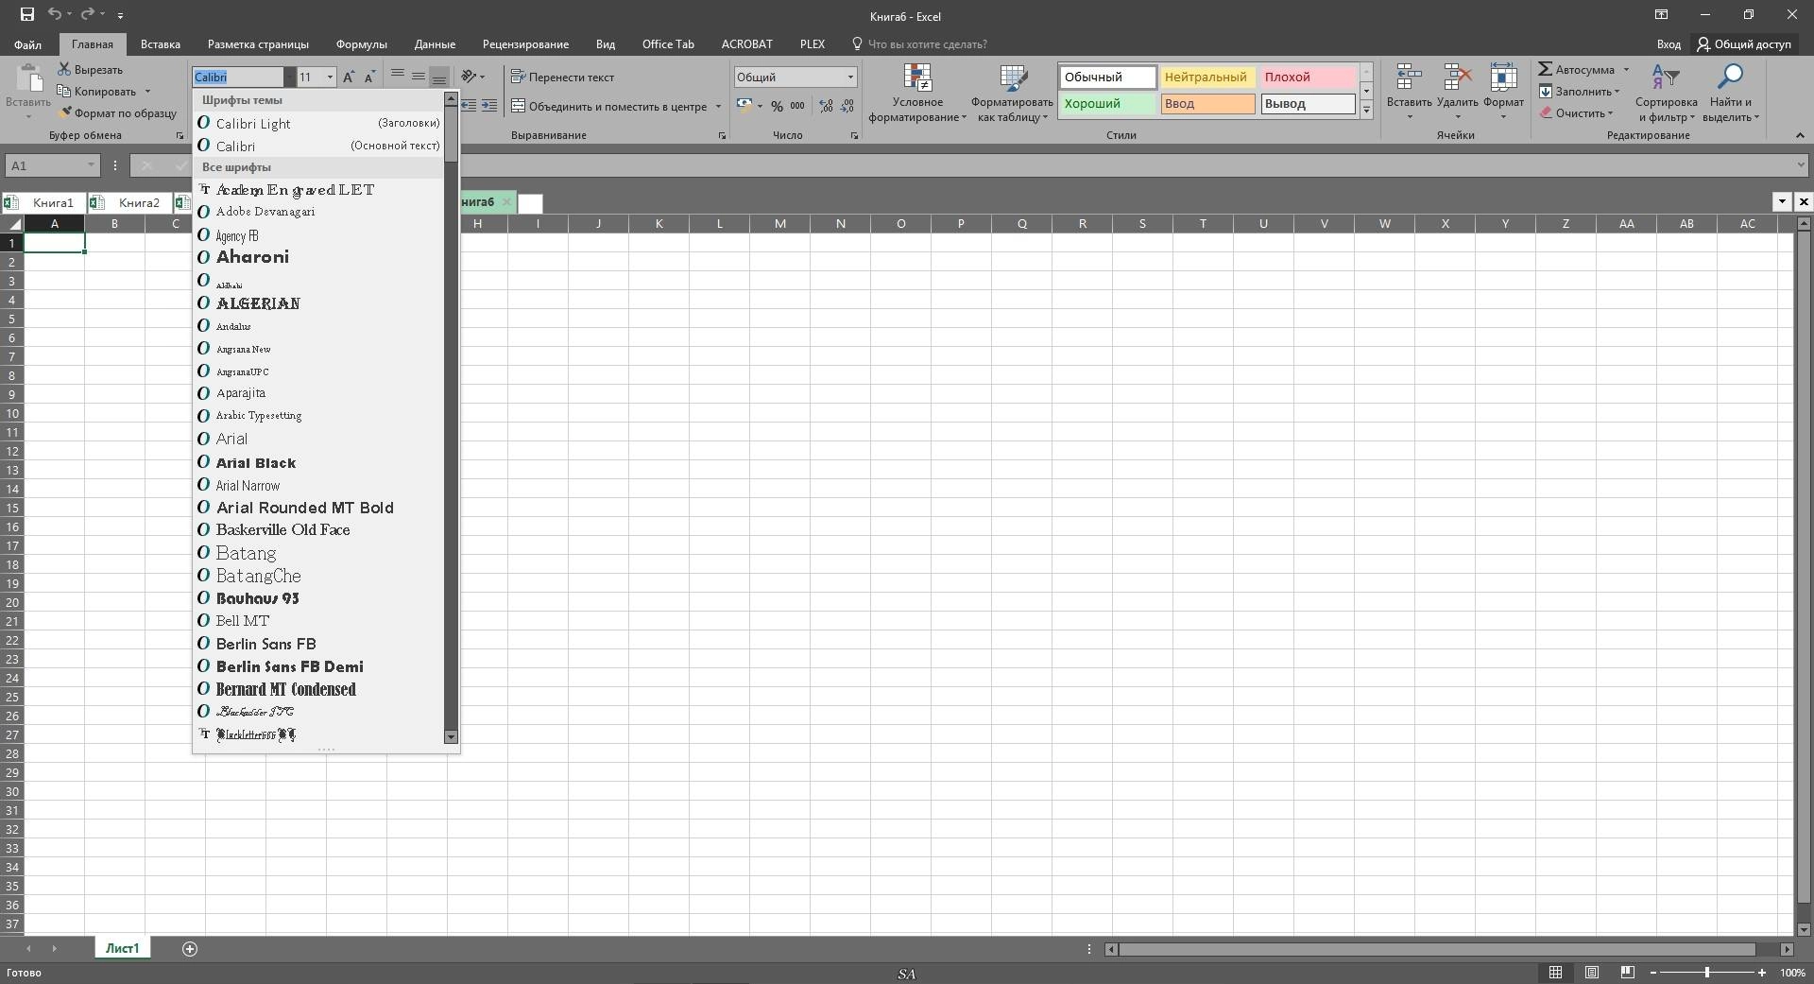Open Сортировка и фильтр menu
This screenshot has height=984, width=1814.
click(x=1667, y=93)
